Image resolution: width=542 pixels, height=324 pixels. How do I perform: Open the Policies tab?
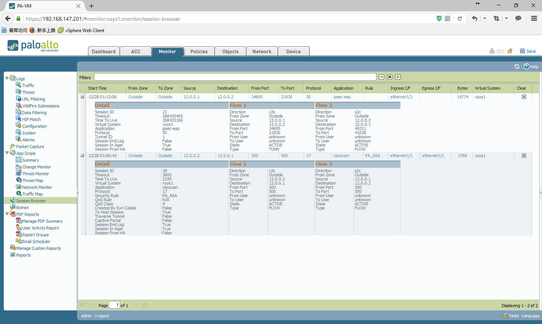pyautogui.click(x=199, y=51)
